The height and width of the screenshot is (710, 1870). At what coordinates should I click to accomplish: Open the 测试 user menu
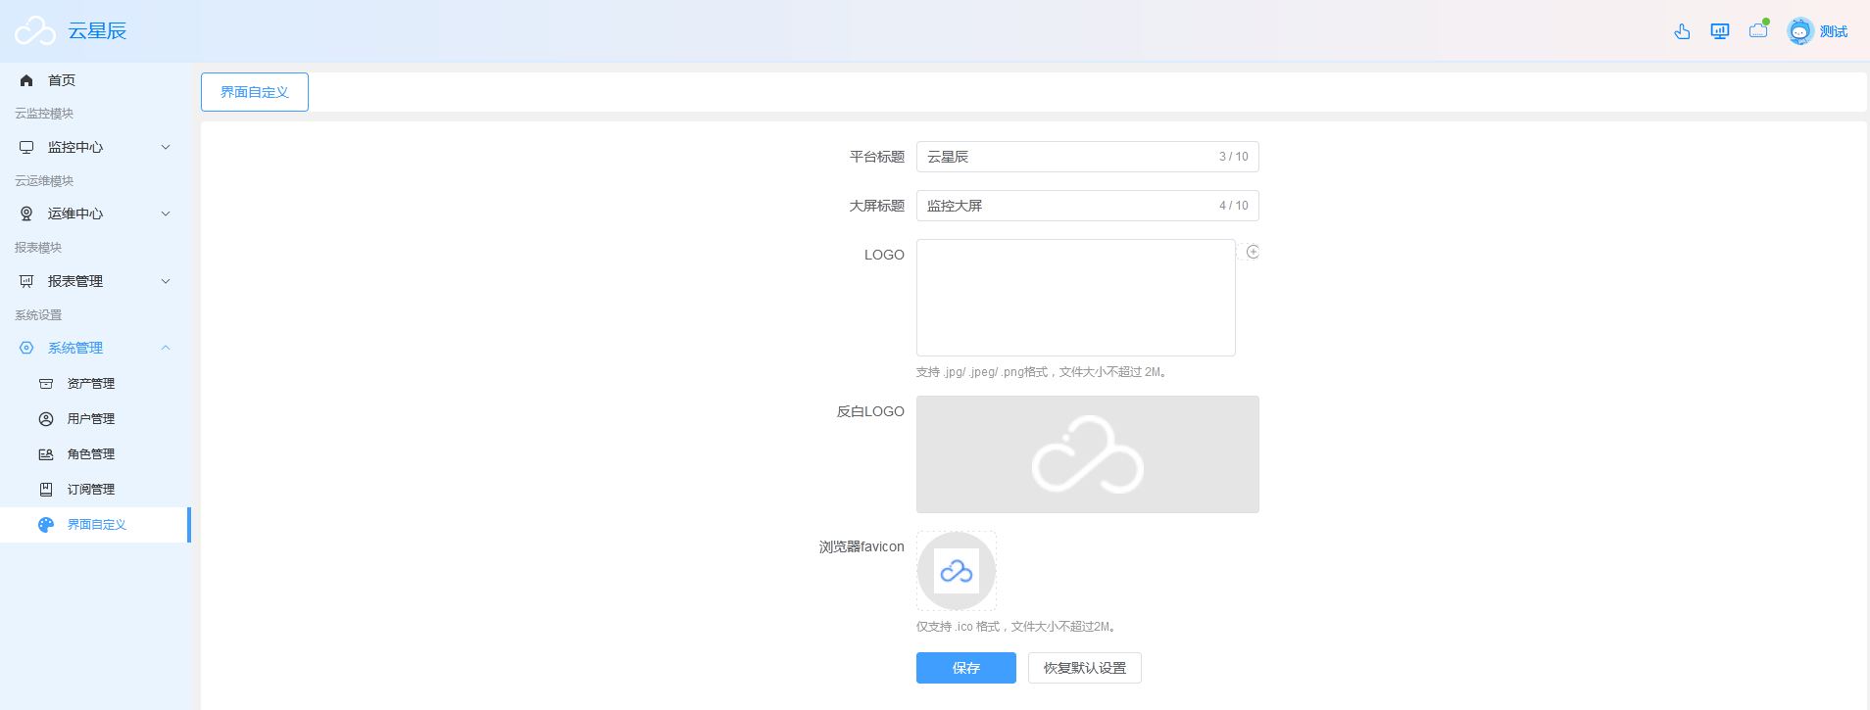pyautogui.click(x=1833, y=32)
